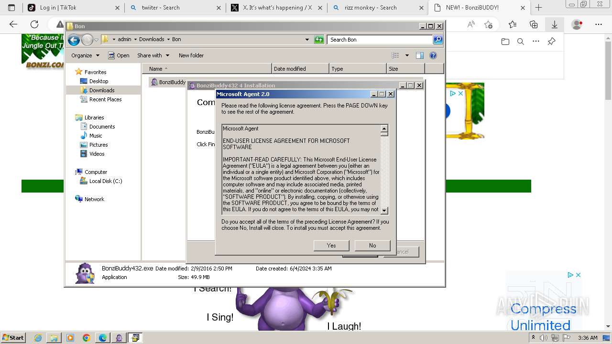Open Explorer help icon
The width and height of the screenshot is (612, 344).
(433, 55)
